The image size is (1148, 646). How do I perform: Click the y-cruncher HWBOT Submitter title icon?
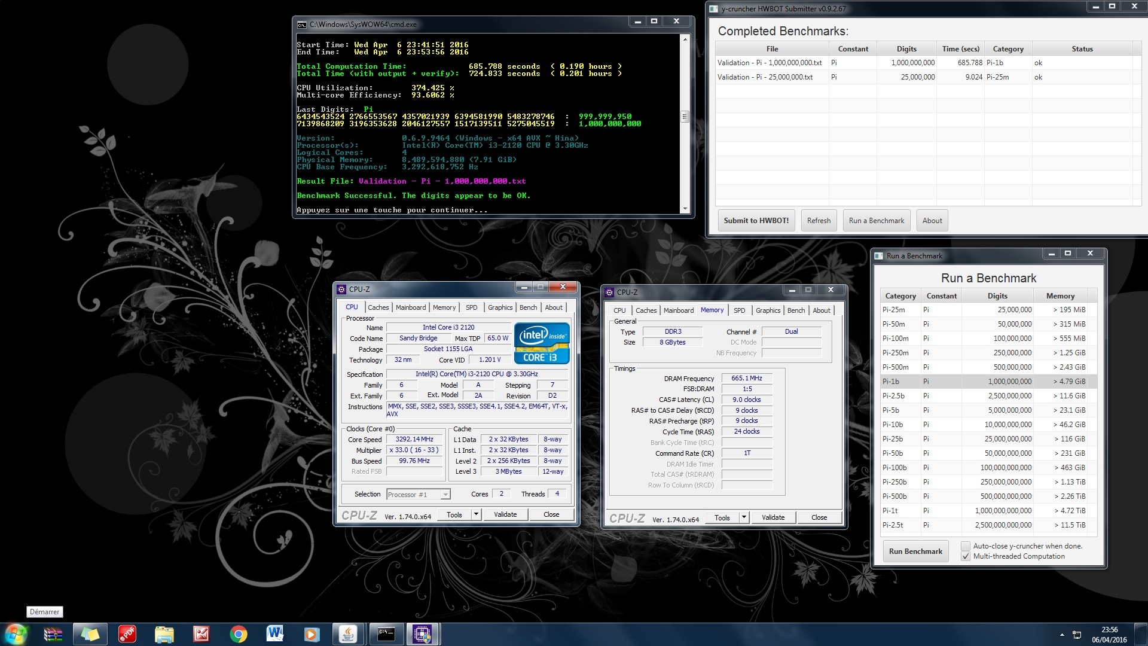point(713,8)
